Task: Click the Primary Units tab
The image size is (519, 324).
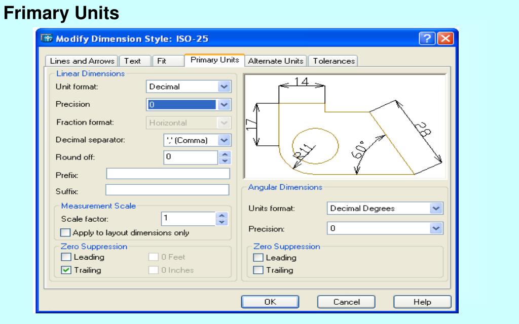Action: coord(214,60)
